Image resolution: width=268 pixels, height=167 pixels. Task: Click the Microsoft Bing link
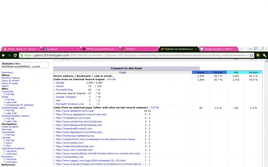click(x=64, y=90)
